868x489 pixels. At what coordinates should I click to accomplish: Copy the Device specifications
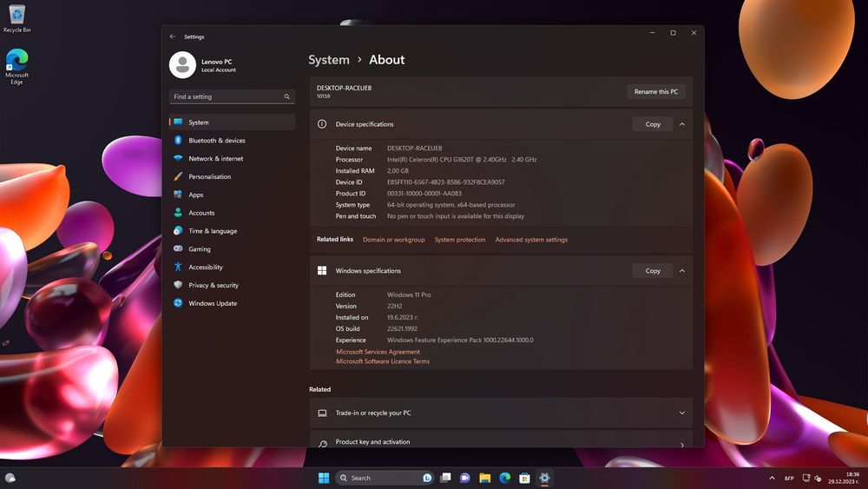[653, 124]
